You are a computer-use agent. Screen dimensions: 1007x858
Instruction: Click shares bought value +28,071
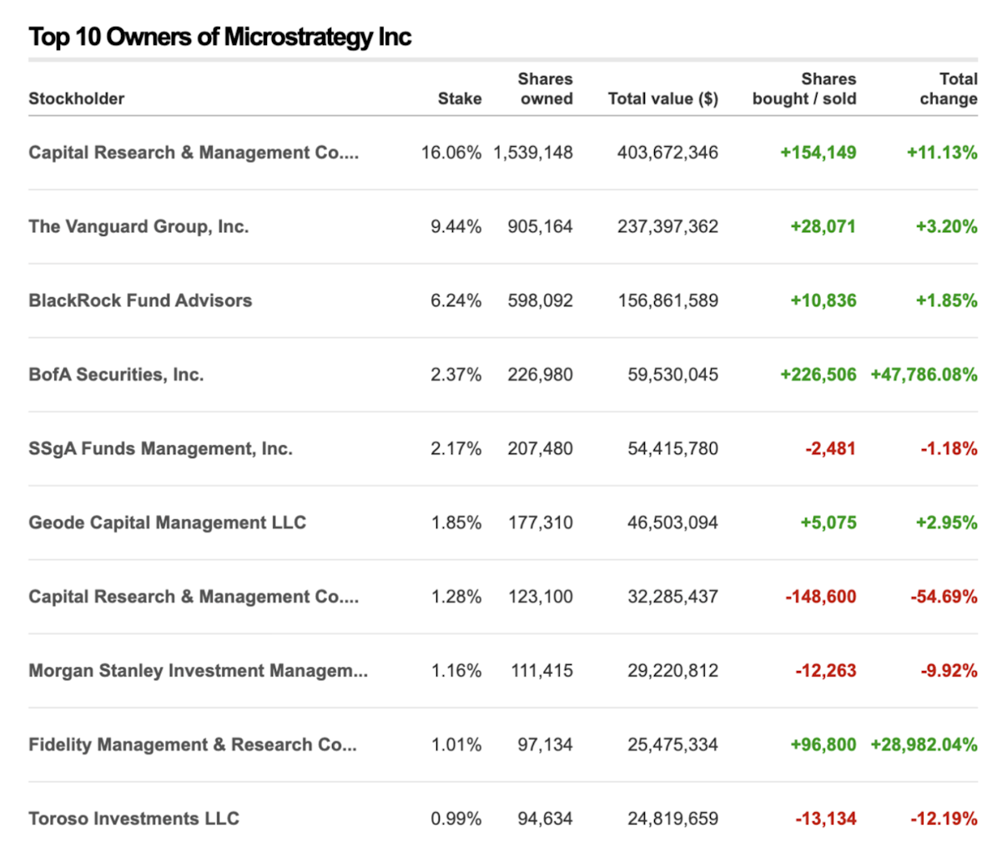[x=823, y=227]
